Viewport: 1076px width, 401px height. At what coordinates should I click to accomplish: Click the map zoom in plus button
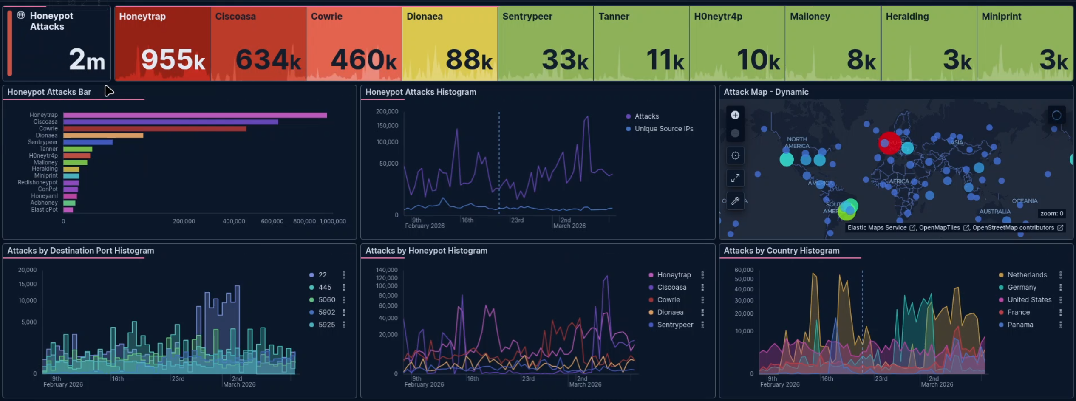click(735, 115)
